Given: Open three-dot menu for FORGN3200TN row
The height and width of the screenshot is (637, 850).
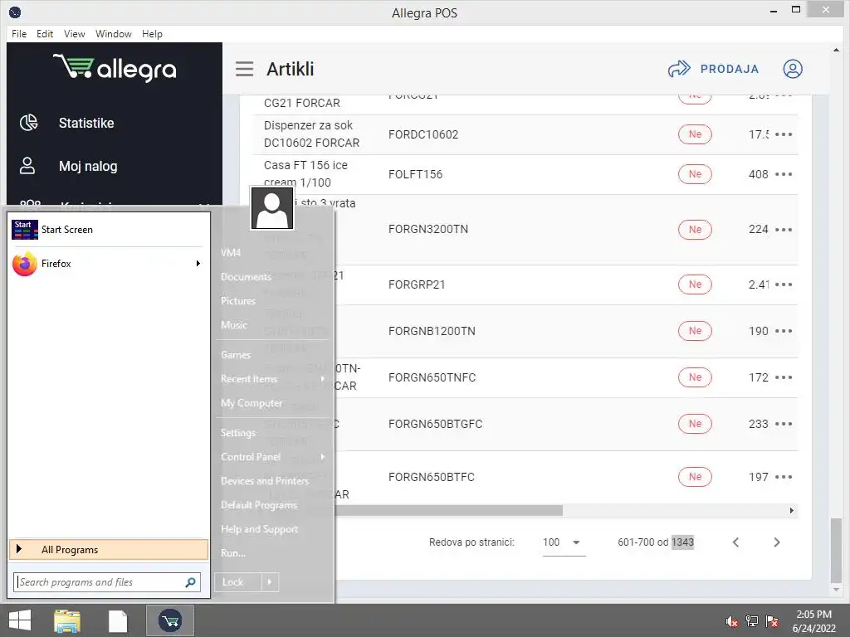Looking at the screenshot, I should pyautogui.click(x=784, y=230).
